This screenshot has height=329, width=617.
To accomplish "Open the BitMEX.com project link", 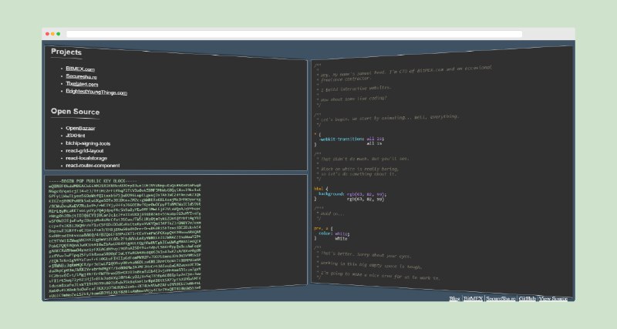I will pyautogui.click(x=80, y=69).
